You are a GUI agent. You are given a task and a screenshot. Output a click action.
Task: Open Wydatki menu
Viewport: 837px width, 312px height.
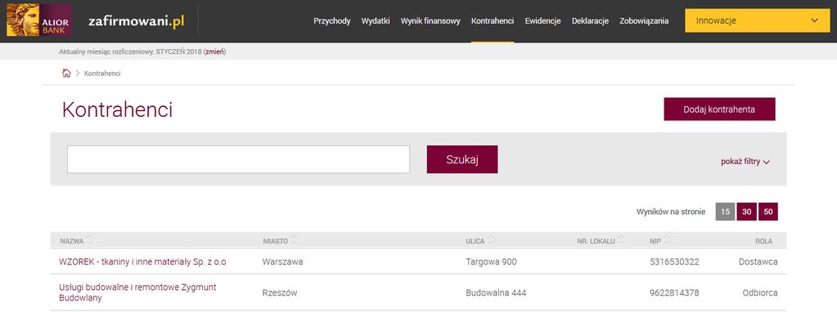pos(376,21)
